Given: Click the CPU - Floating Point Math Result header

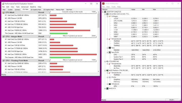Looking at the screenshot, I should [43, 60].
